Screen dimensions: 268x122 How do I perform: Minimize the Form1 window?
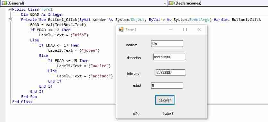pyautogui.click(x=171, y=30)
